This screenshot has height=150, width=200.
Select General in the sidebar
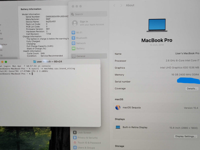(x=89, y=56)
